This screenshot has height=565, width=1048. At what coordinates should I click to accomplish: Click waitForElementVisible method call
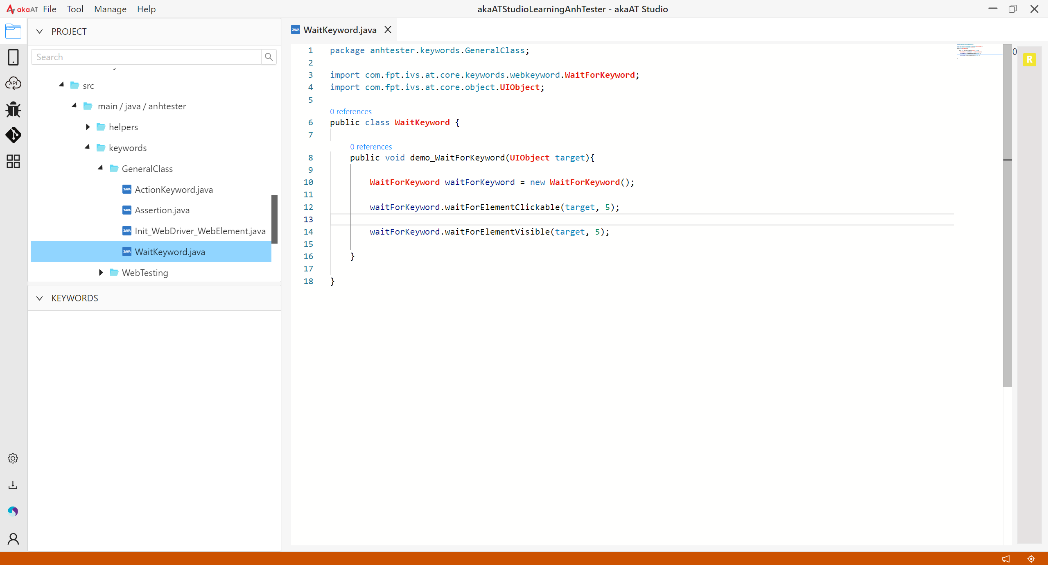497,232
